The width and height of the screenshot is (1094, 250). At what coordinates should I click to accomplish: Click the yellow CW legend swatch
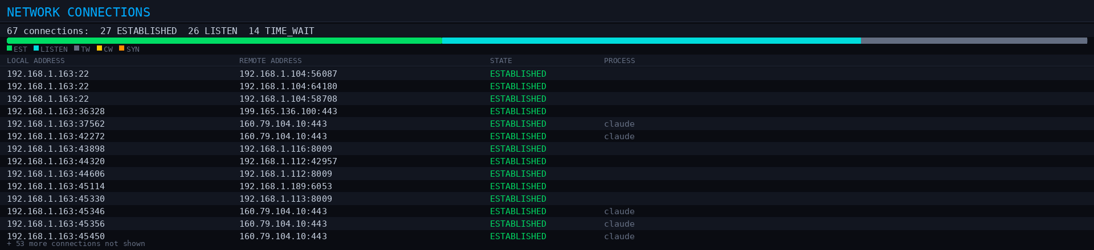[x=99, y=48]
